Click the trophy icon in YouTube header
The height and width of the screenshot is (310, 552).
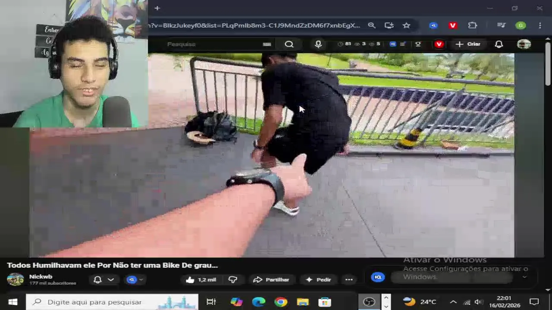(418, 44)
